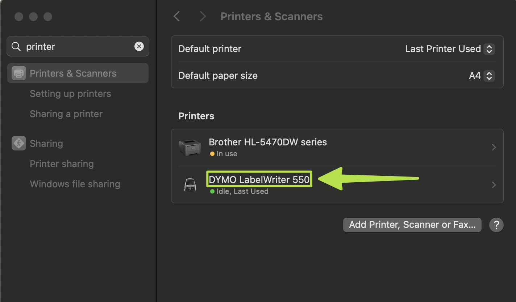The height and width of the screenshot is (302, 516).
Task: Open the Default printer selector
Action: coord(489,49)
